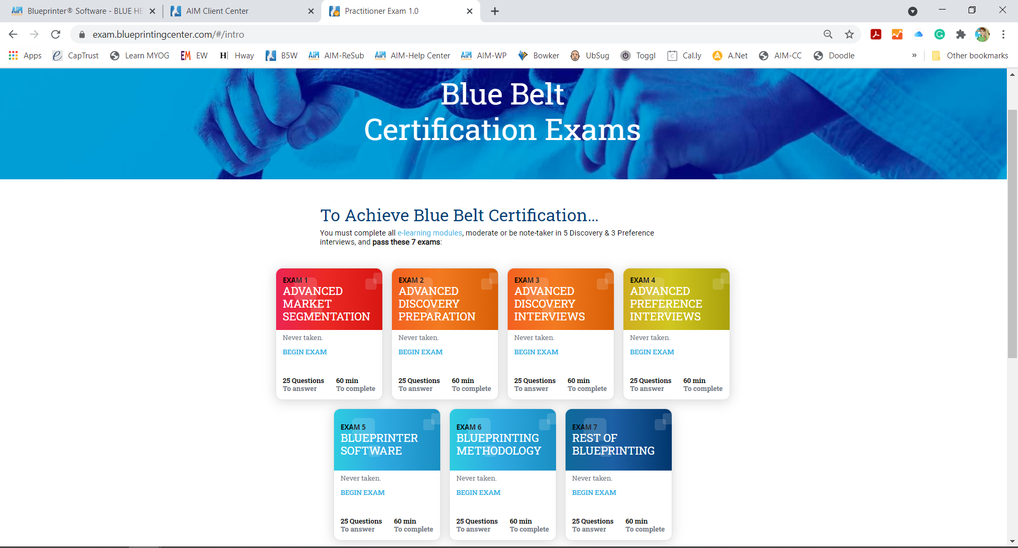Open the BSW bookmark

[281, 56]
